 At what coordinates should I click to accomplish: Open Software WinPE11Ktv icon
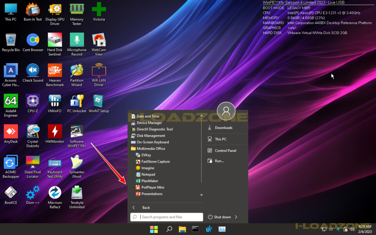coord(77,136)
